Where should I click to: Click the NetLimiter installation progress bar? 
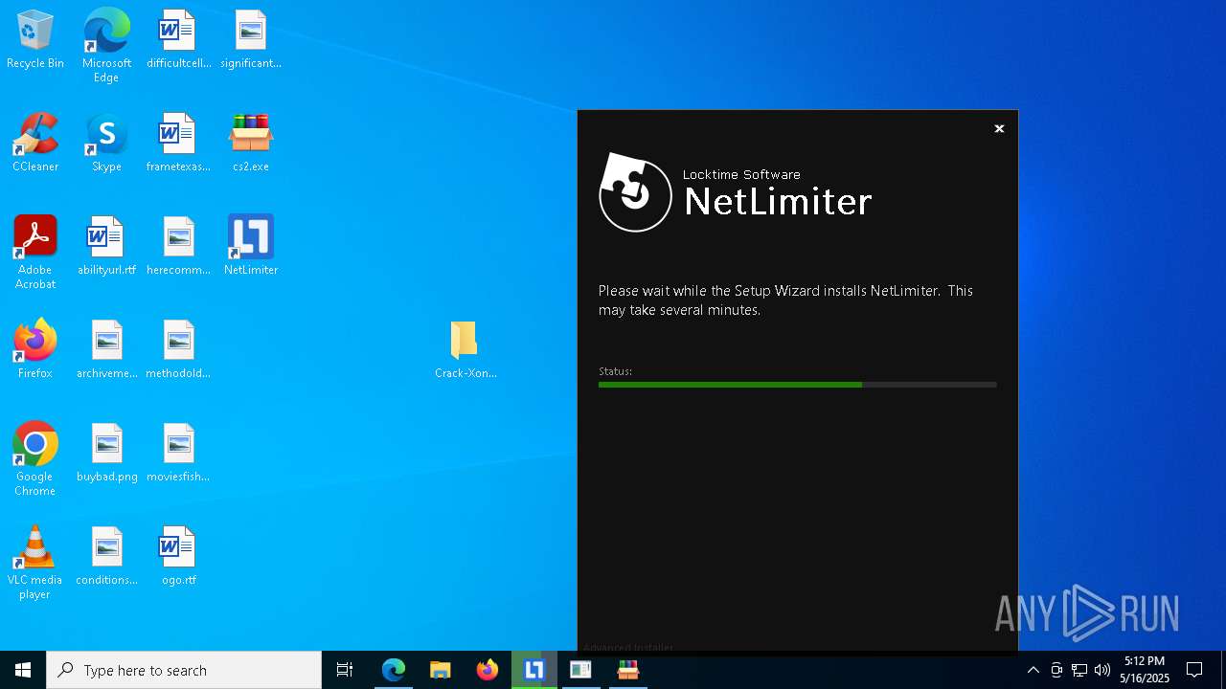point(797,385)
